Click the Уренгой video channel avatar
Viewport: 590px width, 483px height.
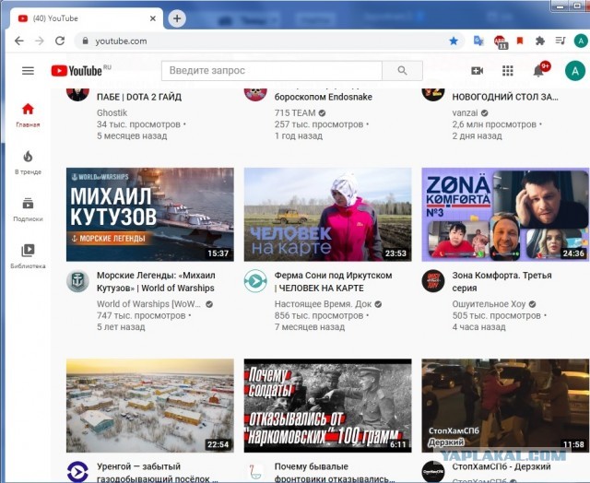coord(77,472)
